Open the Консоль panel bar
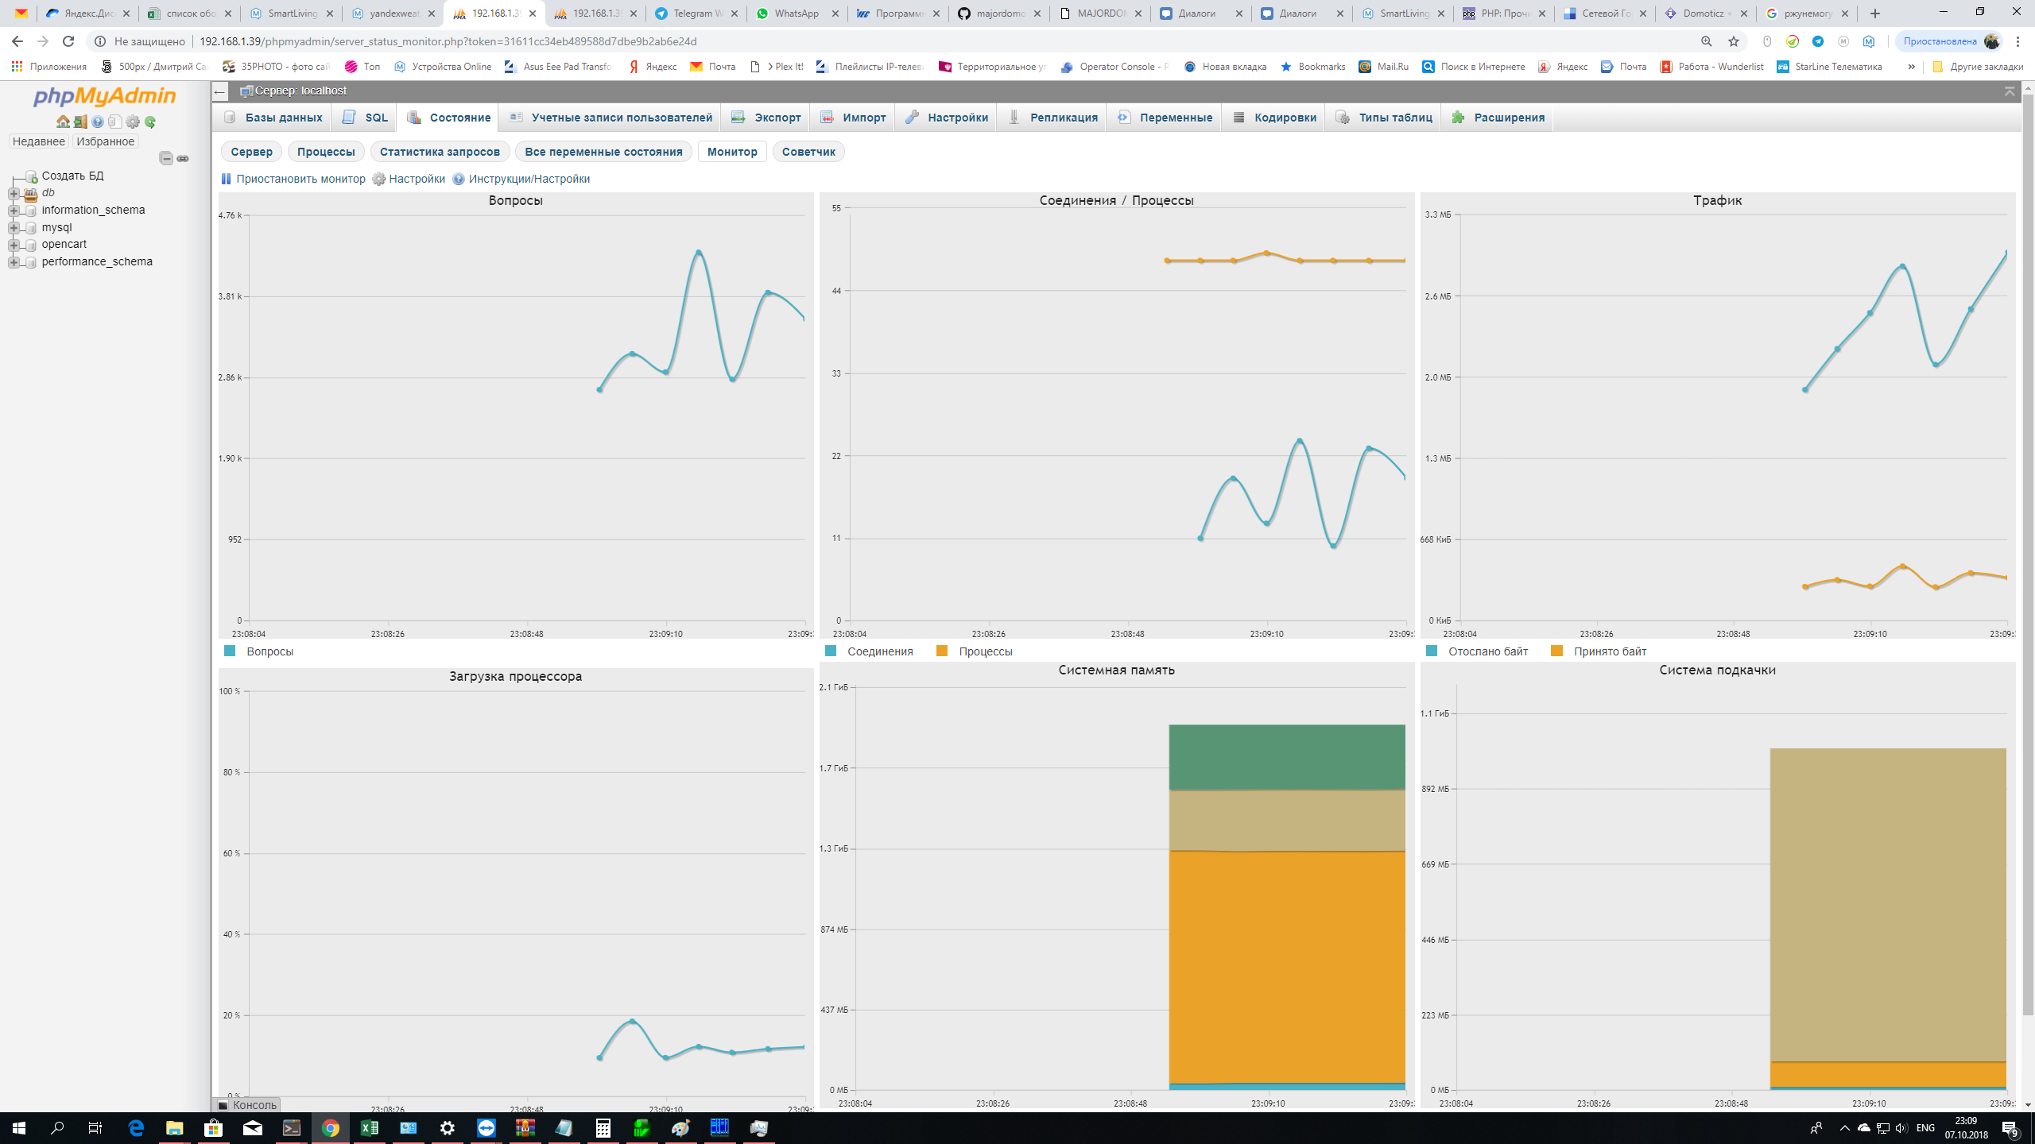Image resolution: width=2035 pixels, height=1144 pixels. pyautogui.click(x=247, y=1105)
